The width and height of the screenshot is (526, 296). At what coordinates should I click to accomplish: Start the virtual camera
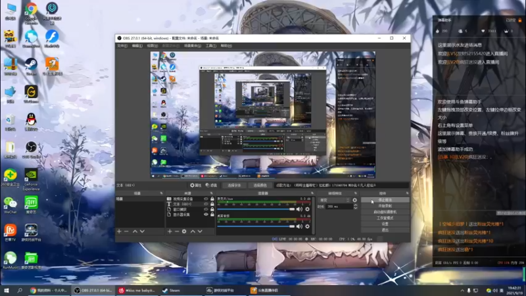(385, 212)
